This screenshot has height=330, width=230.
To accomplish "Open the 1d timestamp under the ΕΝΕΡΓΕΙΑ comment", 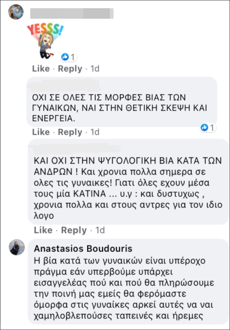I will pos(95,132).
